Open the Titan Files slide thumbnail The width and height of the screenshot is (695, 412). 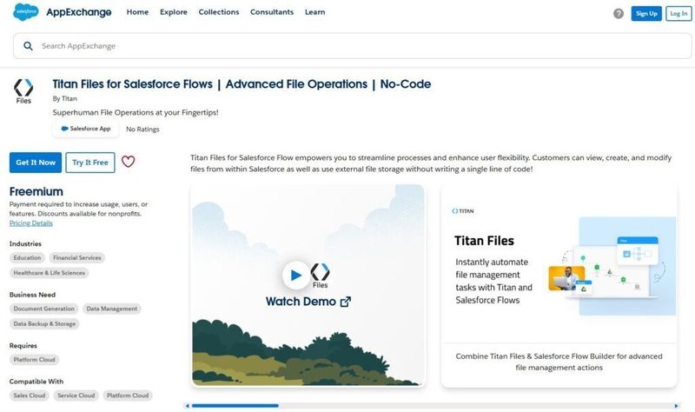pyautogui.click(x=559, y=286)
